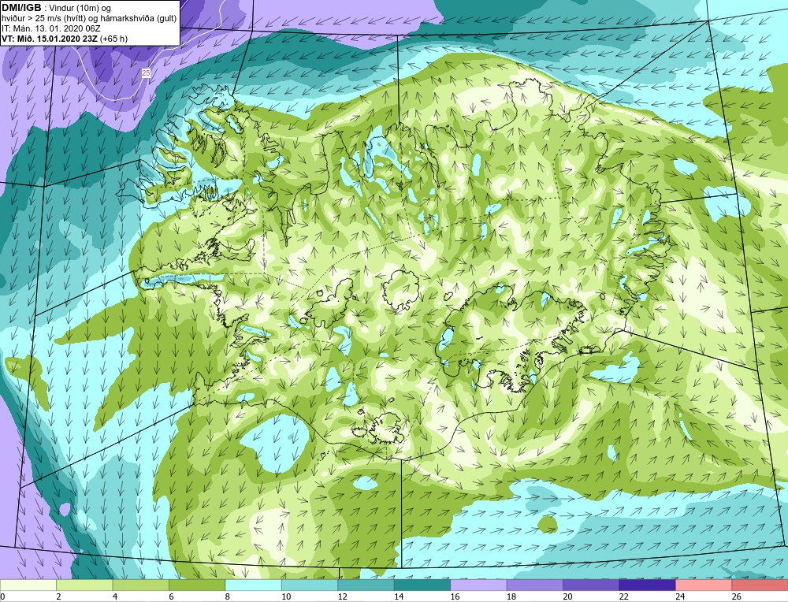Click the 12–14 m/s teal legend swatch
788x602 pixels.
[366, 585]
